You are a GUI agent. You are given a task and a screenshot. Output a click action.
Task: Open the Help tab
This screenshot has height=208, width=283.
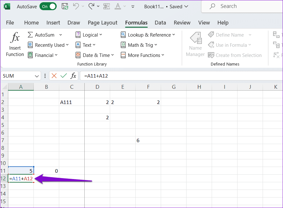pyautogui.click(x=223, y=23)
